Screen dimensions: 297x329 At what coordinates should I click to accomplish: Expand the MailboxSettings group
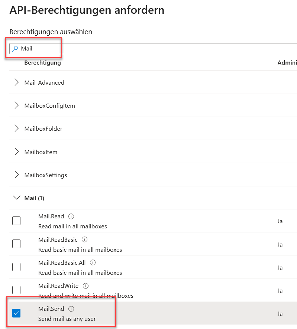[16, 175]
